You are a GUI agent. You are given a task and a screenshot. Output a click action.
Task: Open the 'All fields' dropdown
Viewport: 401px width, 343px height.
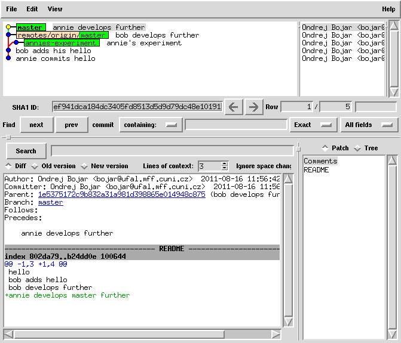coord(369,125)
